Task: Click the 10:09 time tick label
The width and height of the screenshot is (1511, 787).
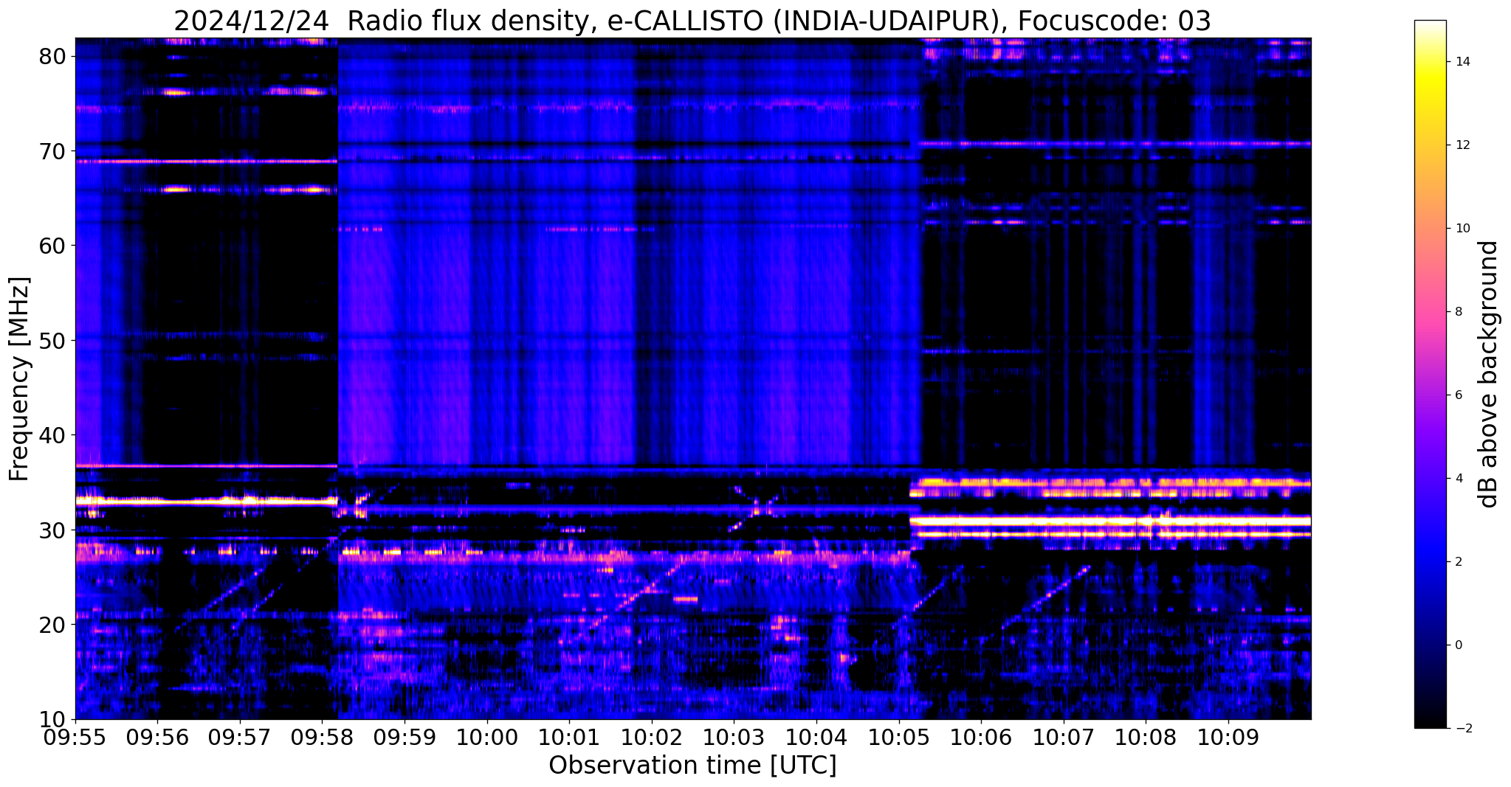Action: point(1228,737)
